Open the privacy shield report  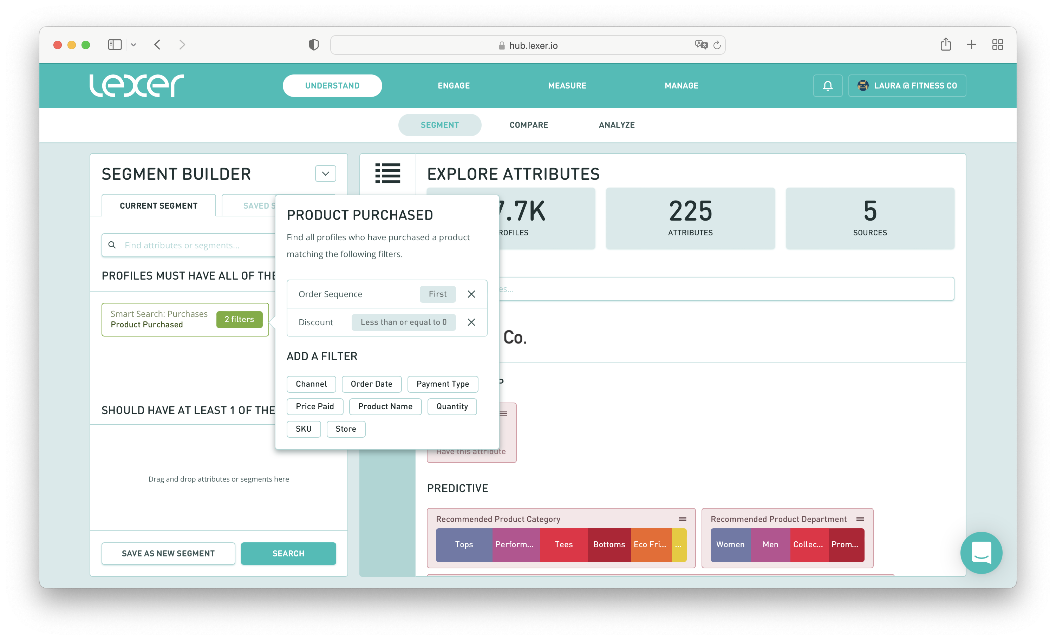click(314, 45)
